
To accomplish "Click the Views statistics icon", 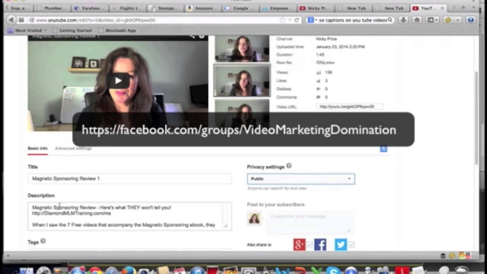I will click(x=318, y=72).
